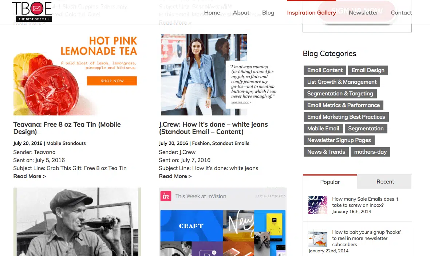Click Read More under Teavana post
Viewport: 430px width, 256px height.
[x=29, y=176]
